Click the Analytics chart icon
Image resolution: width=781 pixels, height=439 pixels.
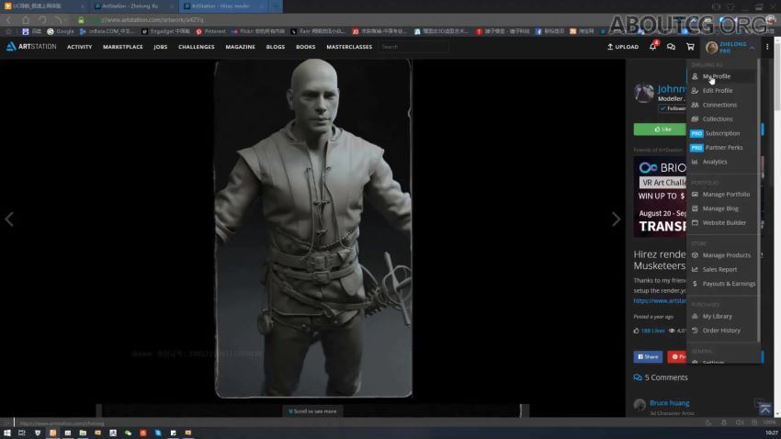pos(695,162)
